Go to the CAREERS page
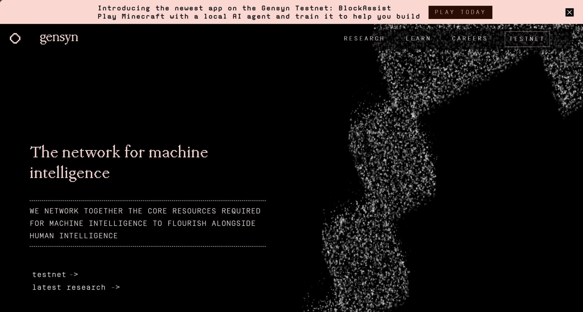This screenshot has height=312, width=583. [x=470, y=39]
